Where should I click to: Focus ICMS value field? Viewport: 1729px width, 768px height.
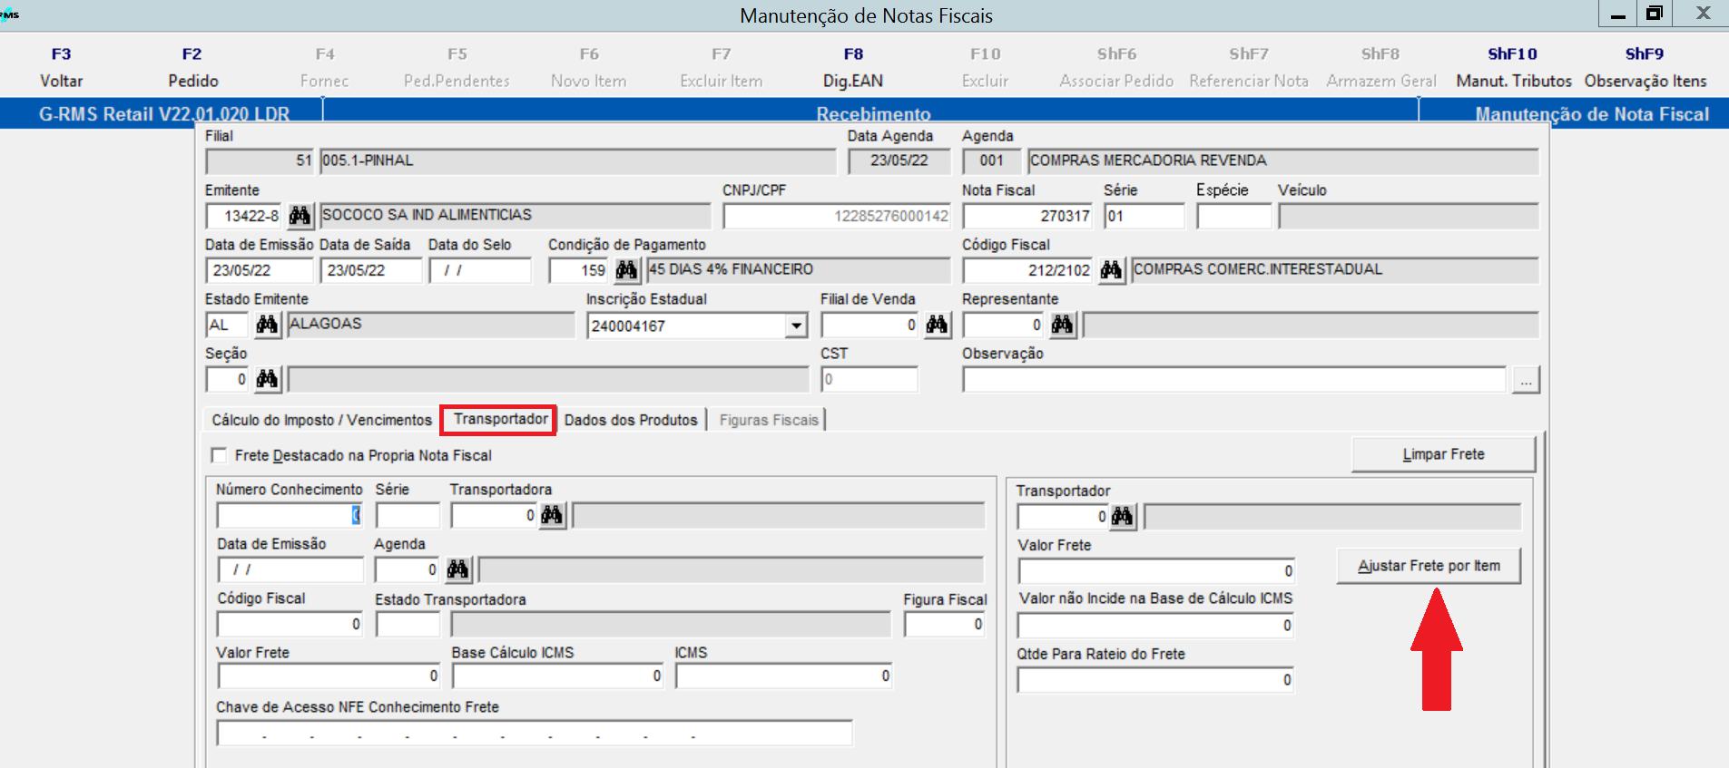tap(784, 676)
